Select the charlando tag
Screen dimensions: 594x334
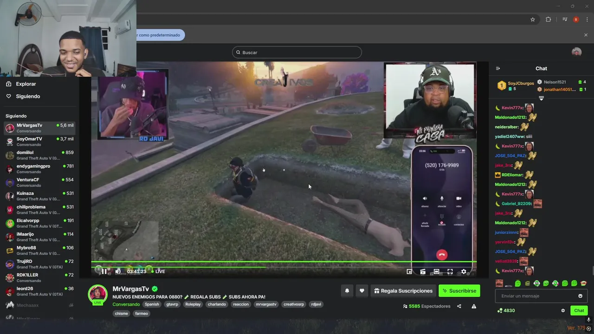[217, 304]
